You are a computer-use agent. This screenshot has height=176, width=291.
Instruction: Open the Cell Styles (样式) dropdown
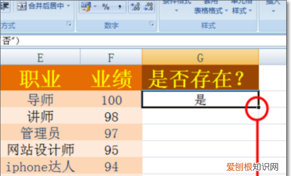pyautogui.click(x=242, y=11)
